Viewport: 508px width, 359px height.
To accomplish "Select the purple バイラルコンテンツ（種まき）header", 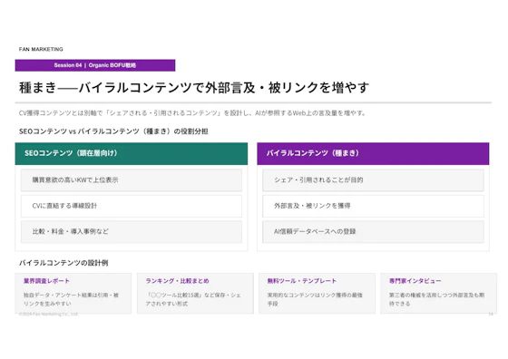I will [x=373, y=153].
